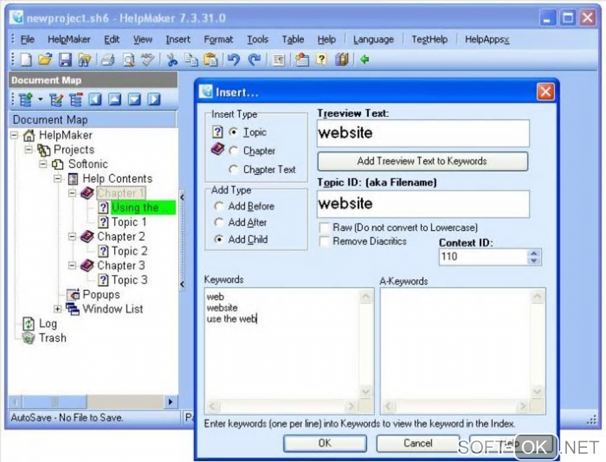Open the Language menu
Viewport: 606px width, 462px height.
[x=373, y=39]
